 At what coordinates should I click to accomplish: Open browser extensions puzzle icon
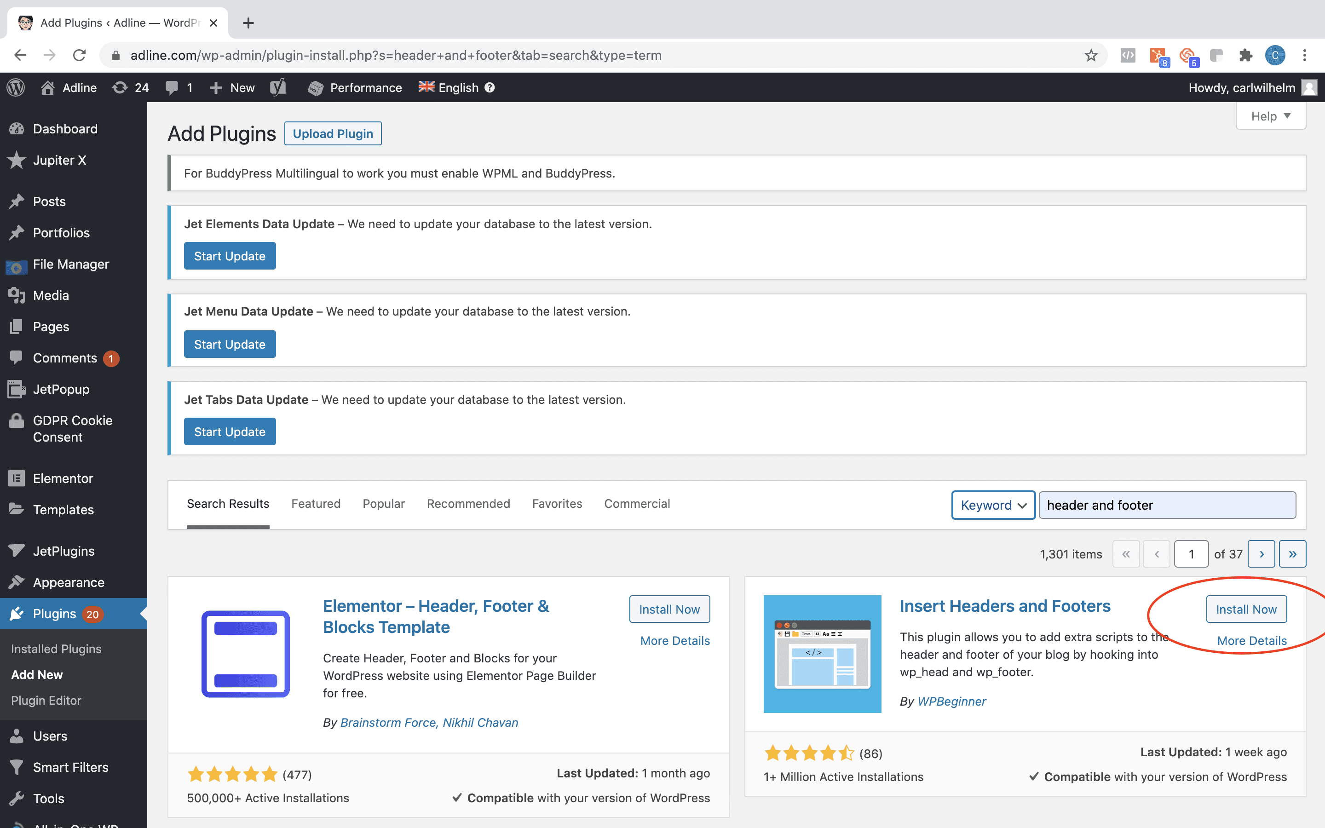coord(1245,55)
